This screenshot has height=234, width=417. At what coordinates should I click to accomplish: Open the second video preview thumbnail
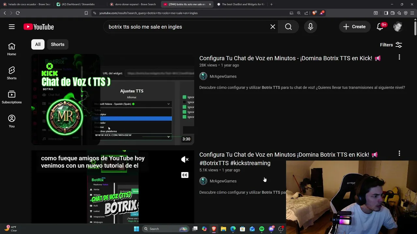pos(113,187)
